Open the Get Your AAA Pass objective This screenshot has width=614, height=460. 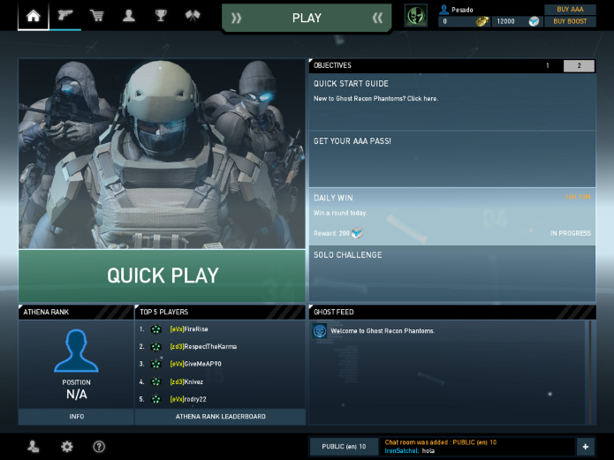452,159
